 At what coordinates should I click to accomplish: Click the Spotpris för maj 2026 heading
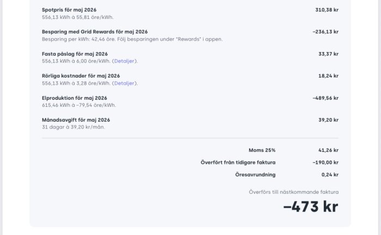point(69,10)
